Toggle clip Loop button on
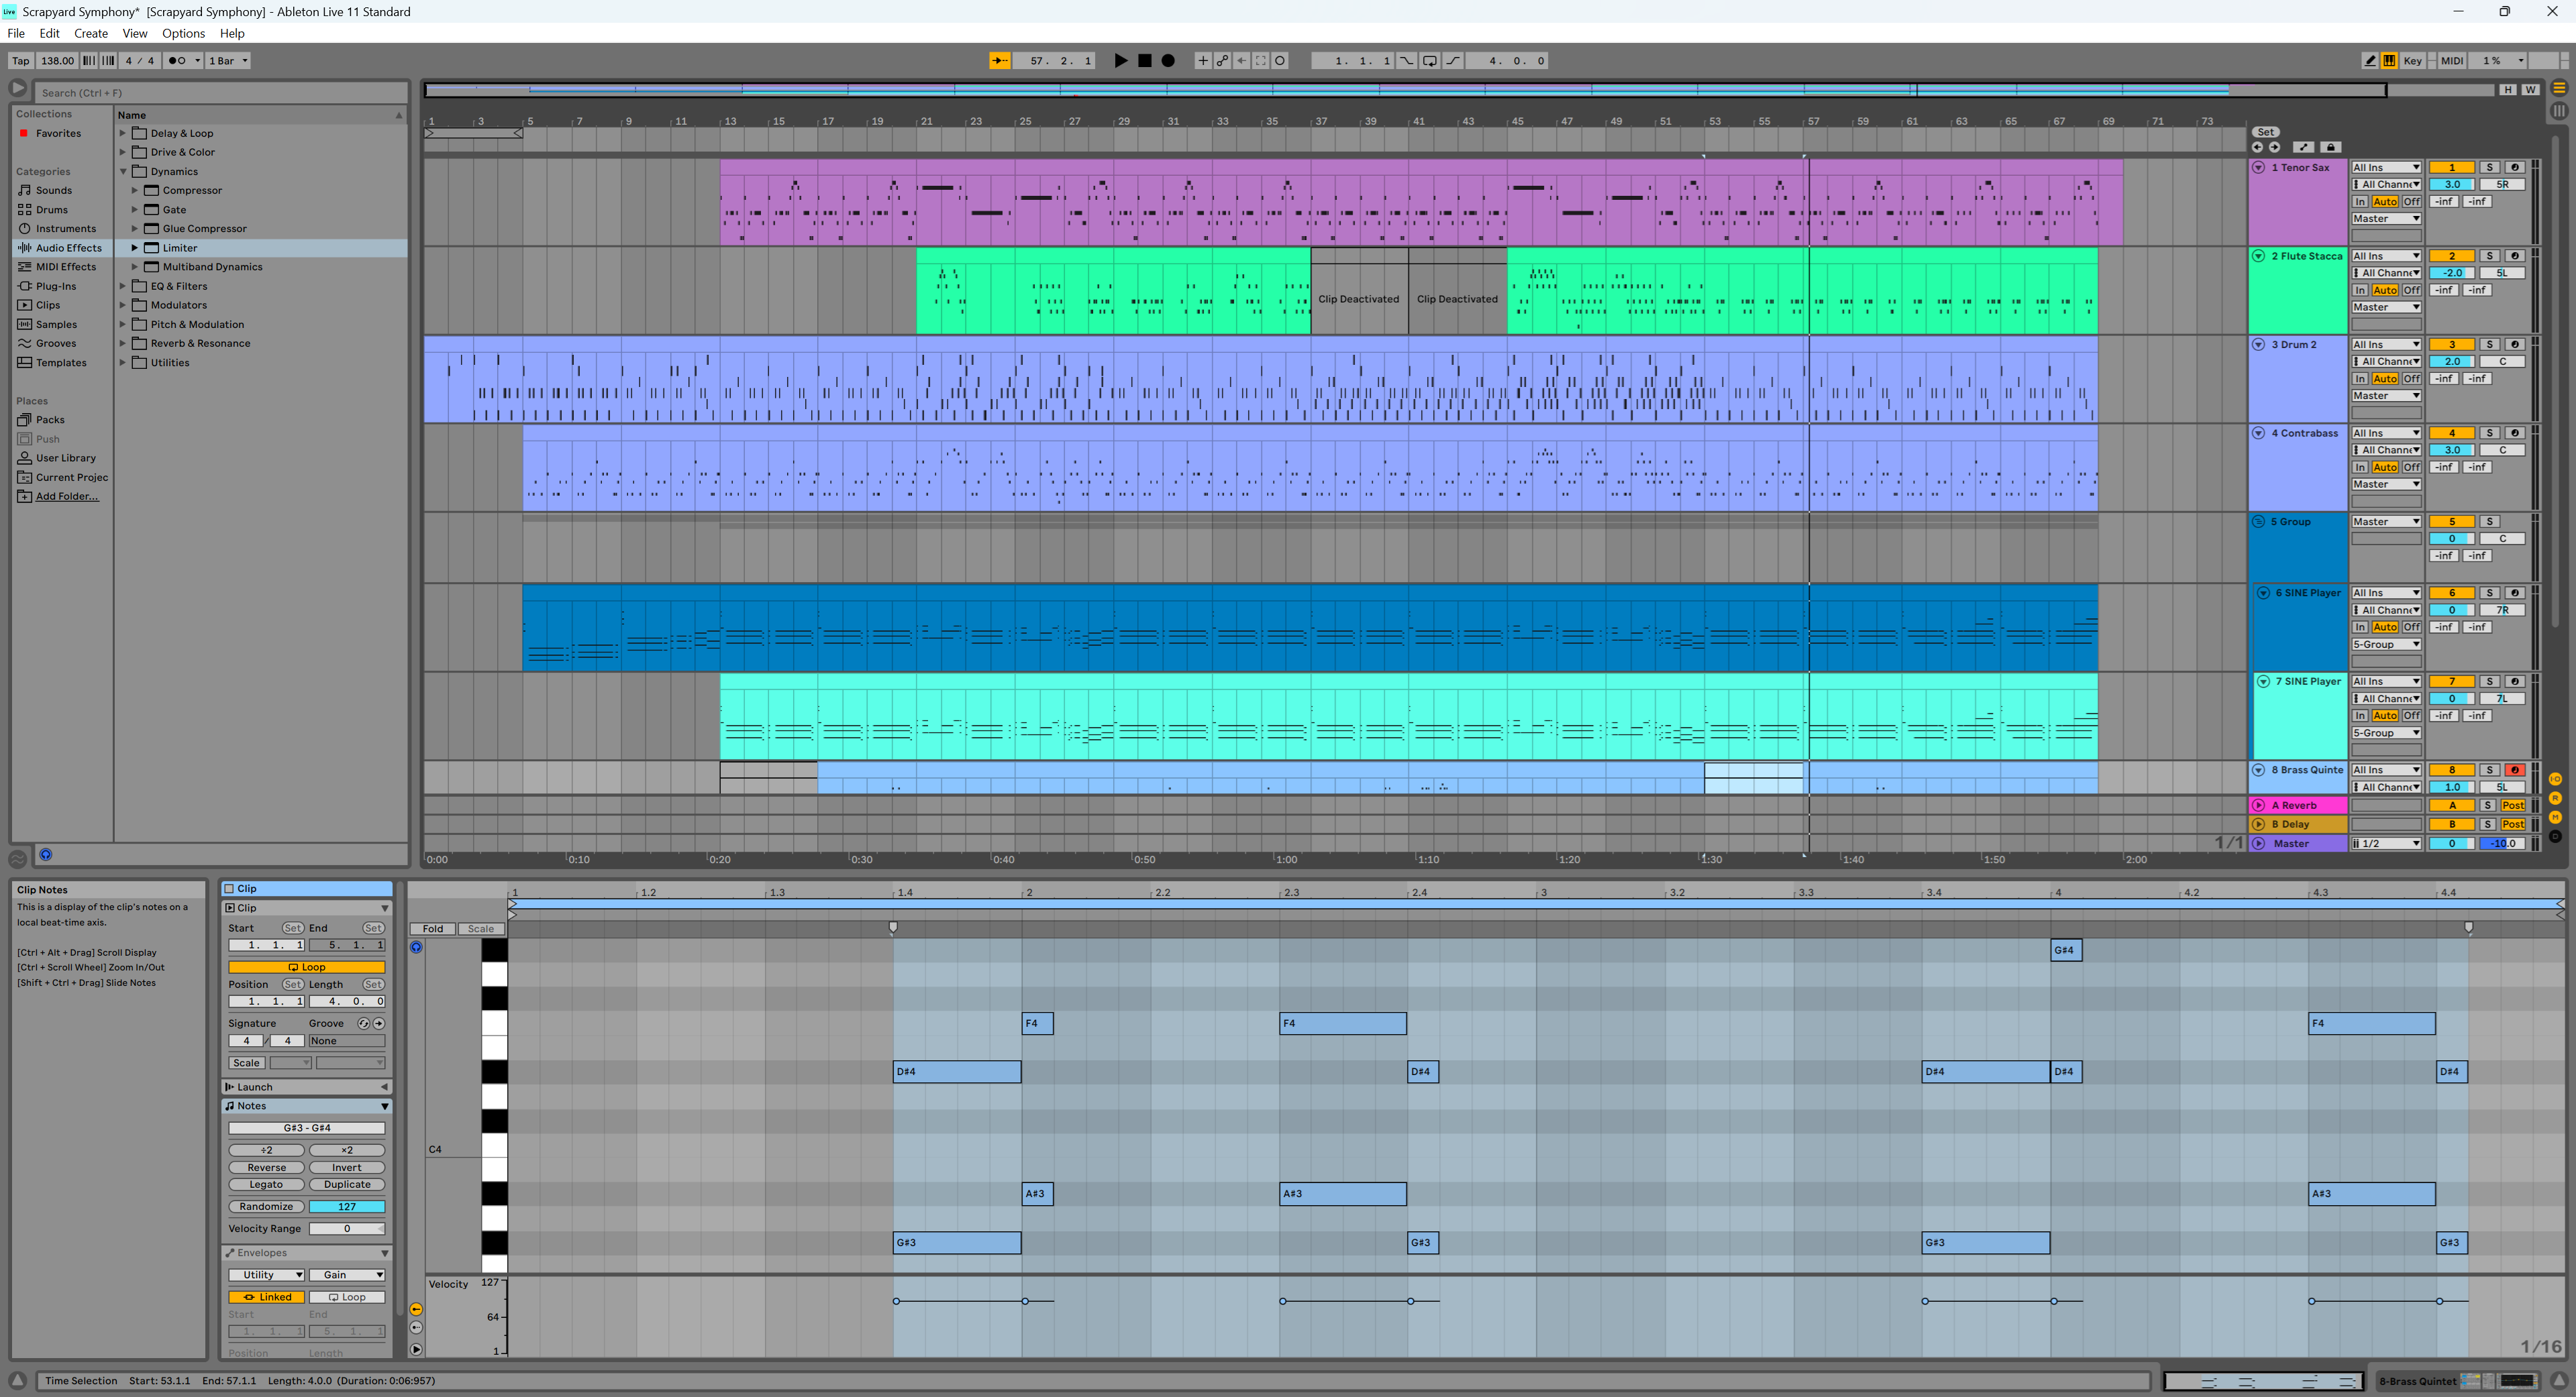 [x=306, y=967]
